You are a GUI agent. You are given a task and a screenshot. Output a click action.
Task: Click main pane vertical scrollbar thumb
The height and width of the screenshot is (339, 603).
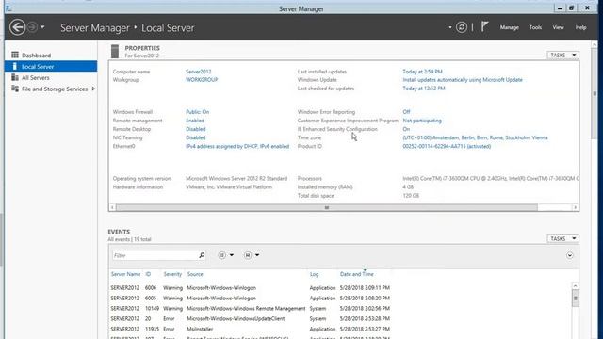tap(595, 93)
